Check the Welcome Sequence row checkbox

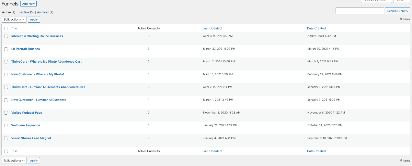(6, 126)
